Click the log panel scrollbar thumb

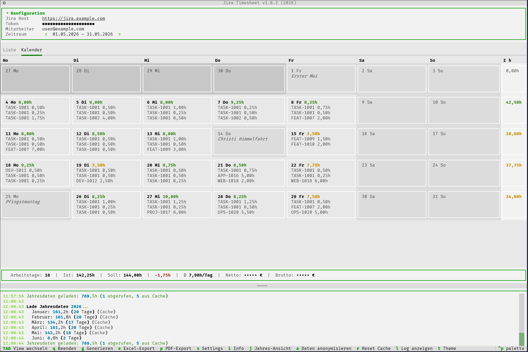coord(522,339)
